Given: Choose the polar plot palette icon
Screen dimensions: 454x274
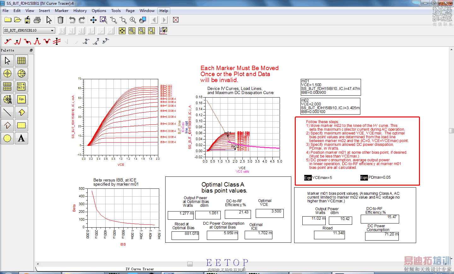Looking at the screenshot, I should pos(7,74).
